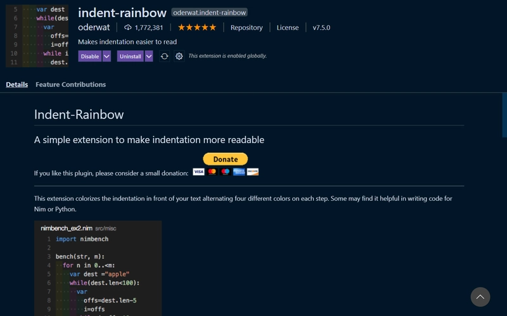Screen dimensions: 507x316
Task: Click the Uninstall extension button
Action: coord(131,56)
